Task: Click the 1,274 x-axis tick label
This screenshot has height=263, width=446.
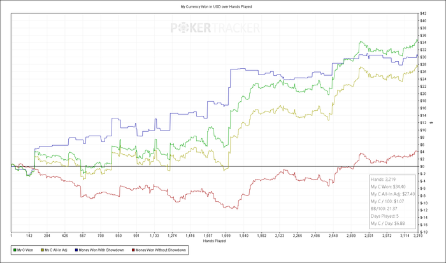Action: point(173,236)
